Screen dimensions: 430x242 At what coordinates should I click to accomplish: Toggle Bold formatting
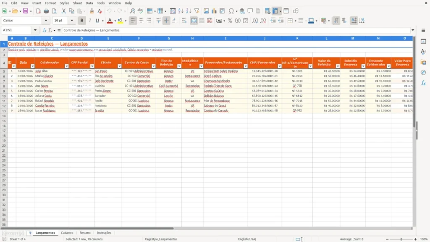tap(82, 21)
